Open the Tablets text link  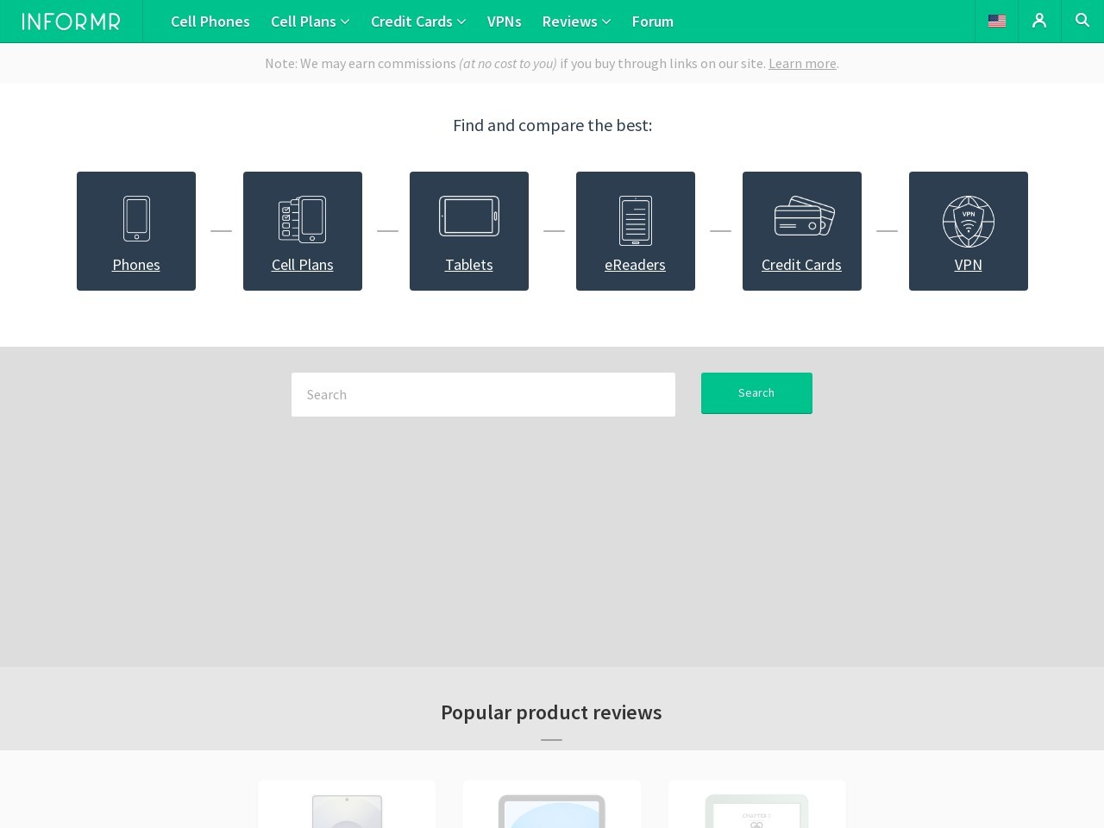coord(469,265)
